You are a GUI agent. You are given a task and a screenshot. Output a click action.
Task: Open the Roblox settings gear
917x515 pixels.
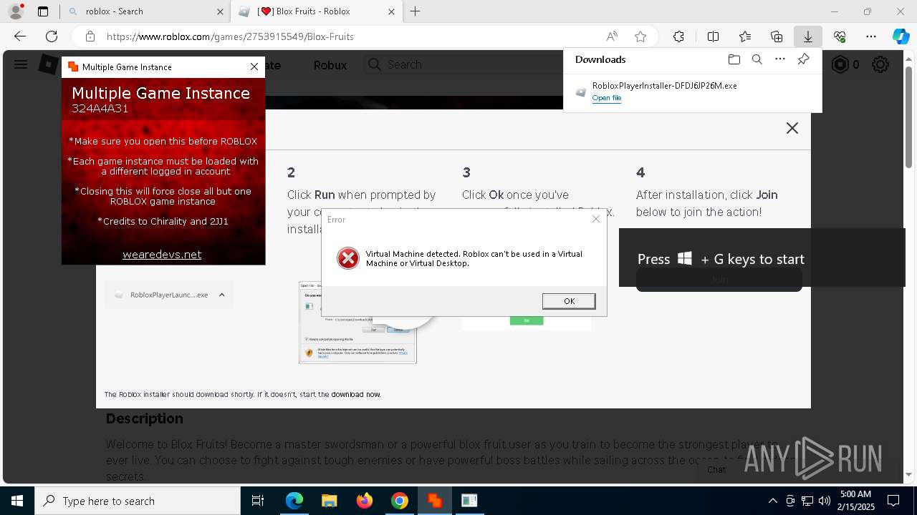pos(880,64)
